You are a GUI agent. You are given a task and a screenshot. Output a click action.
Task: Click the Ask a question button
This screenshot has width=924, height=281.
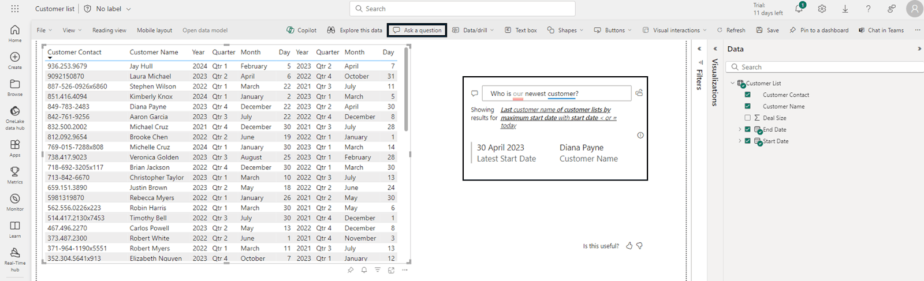point(417,30)
